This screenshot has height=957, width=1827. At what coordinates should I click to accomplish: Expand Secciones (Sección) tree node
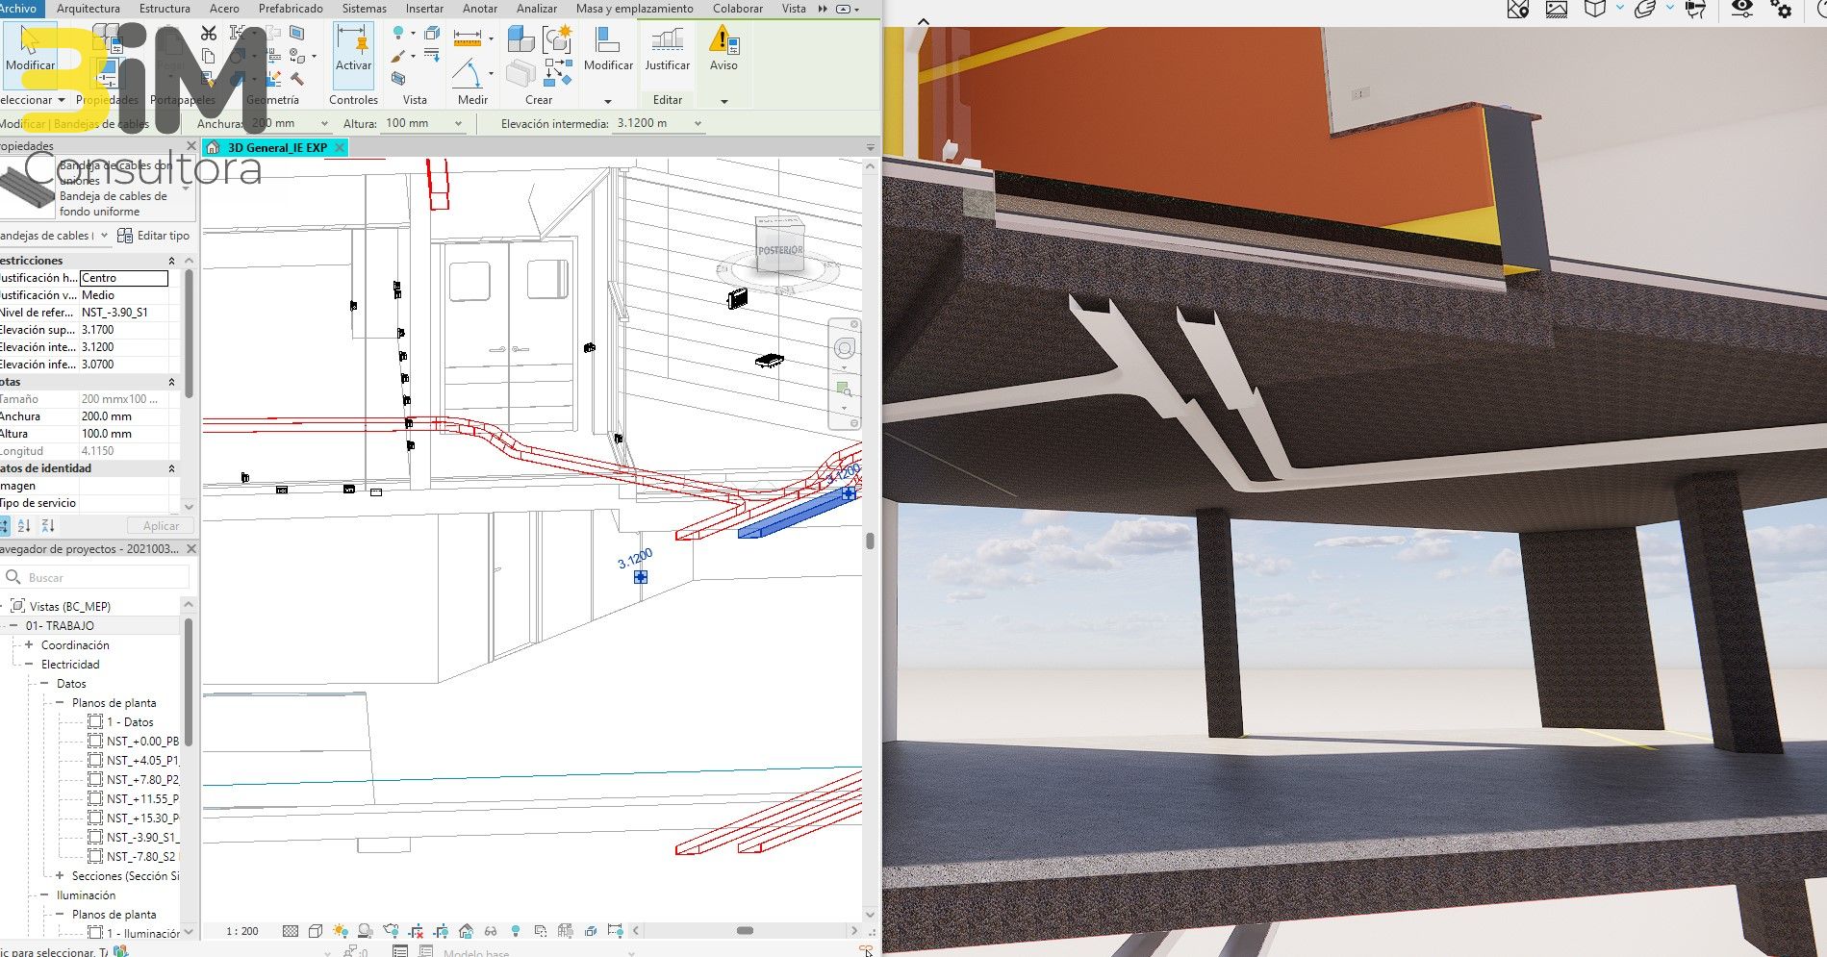click(x=60, y=875)
